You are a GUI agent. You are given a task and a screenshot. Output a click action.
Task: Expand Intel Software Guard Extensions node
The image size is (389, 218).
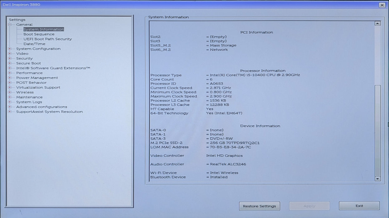point(10,68)
